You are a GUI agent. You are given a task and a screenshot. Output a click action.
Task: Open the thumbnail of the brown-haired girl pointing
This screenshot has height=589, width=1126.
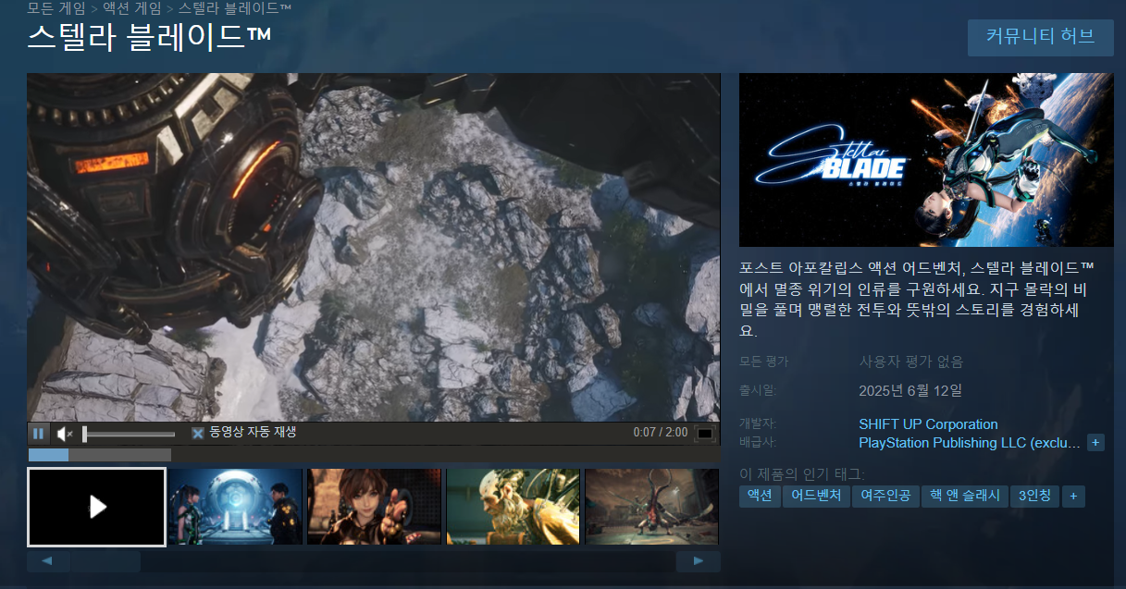(374, 507)
